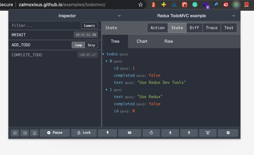Open the Trace tab
Viewport: 254px width, 155px height.
(x=212, y=28)
